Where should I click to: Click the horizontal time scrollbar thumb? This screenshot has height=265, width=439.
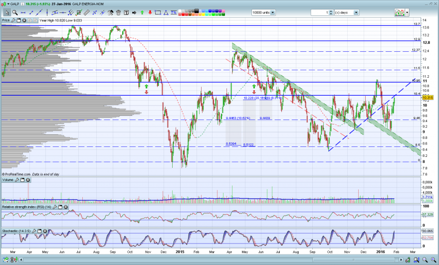354,260
